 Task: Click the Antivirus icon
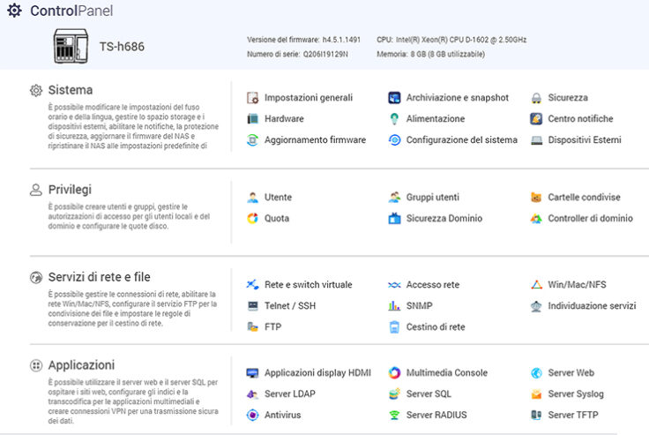(253, 416)
